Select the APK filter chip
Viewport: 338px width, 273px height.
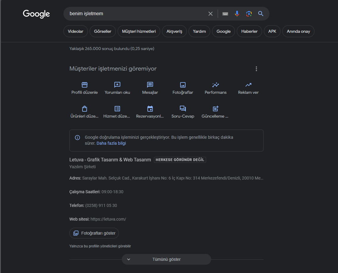point(272,32)
